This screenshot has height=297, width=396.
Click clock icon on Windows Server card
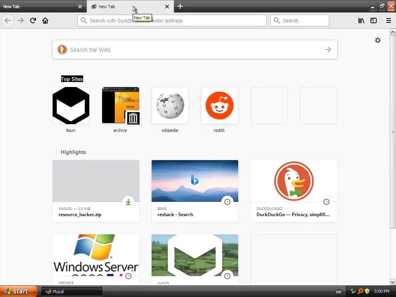pos(128,276)
